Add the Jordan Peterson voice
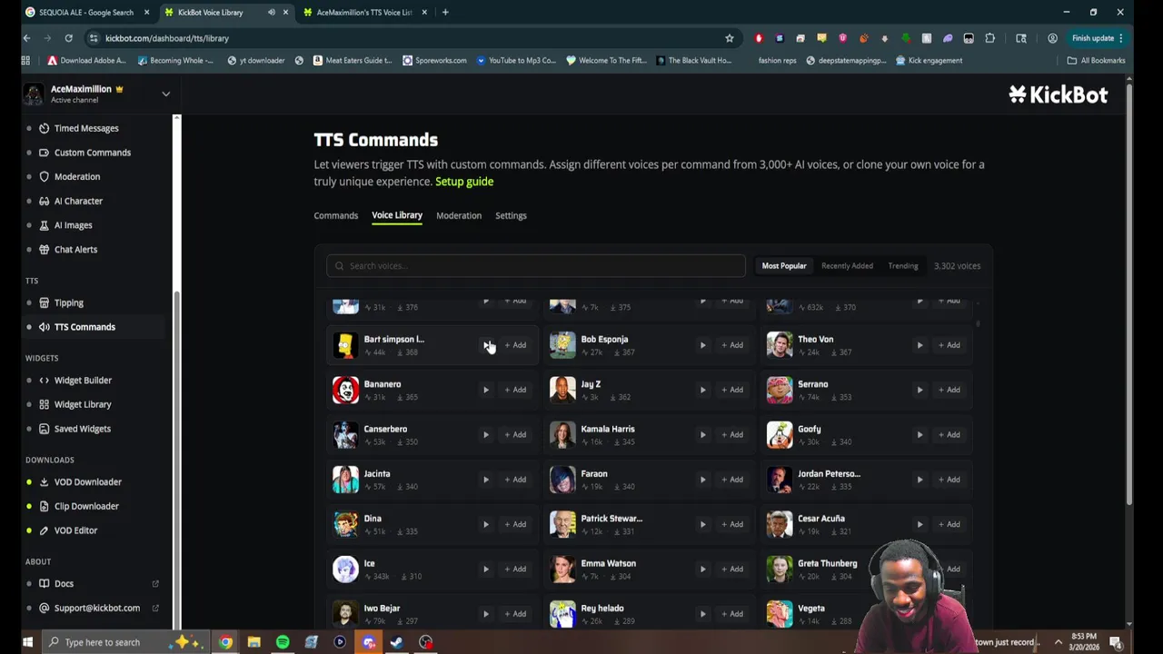Image resolution: width=1163 pixels, height=654 pixels. pos(949,480)
